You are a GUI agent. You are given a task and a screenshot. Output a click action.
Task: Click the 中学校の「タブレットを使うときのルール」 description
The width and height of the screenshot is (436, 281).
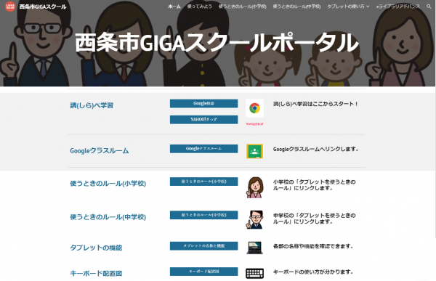[314, 219]
